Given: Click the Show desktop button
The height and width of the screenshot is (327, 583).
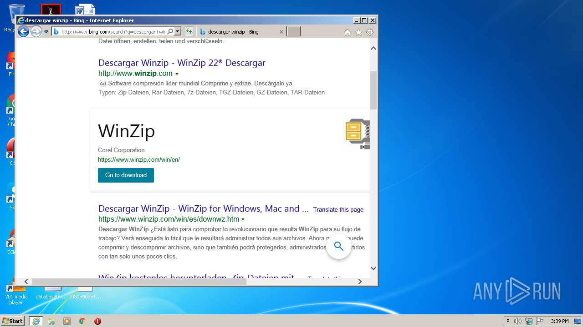Looking at the screenshot, I should [x=578, y=321].
